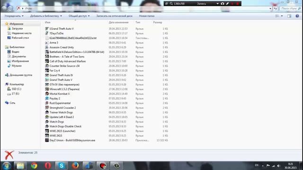Image resolution: width=303 pixels, height=170 pixels.
Task: Select the Assassin Creed Unity icon
Action: coord(47,47)
